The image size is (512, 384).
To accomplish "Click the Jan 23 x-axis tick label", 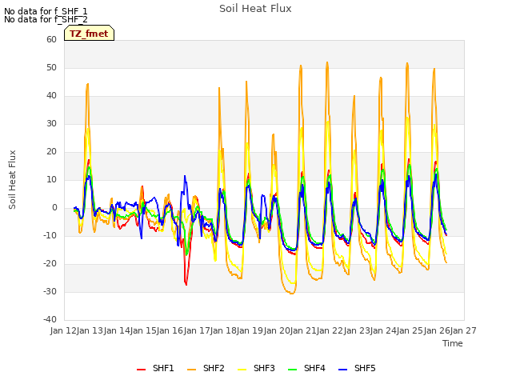I will tap(357, 330).
